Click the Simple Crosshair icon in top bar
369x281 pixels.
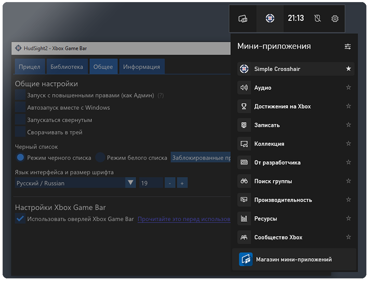click(270, 18)
